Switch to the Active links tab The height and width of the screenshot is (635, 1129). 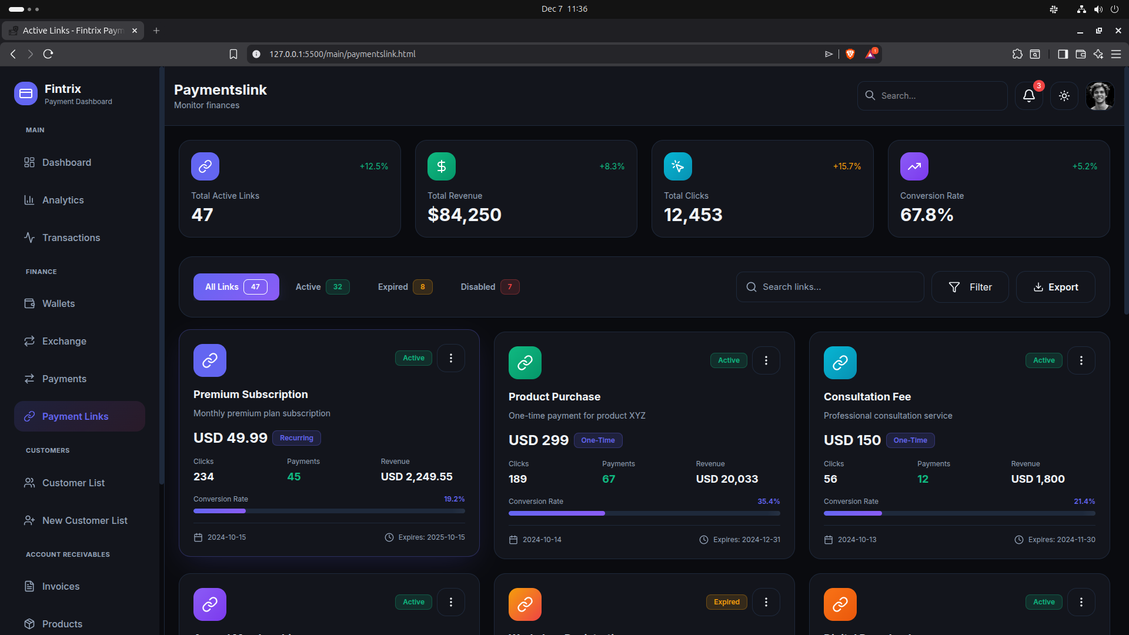click(x=319, y=287)
